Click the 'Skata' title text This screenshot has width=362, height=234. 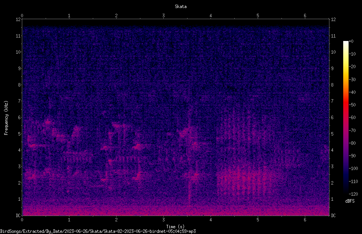(x=181, y=7)
